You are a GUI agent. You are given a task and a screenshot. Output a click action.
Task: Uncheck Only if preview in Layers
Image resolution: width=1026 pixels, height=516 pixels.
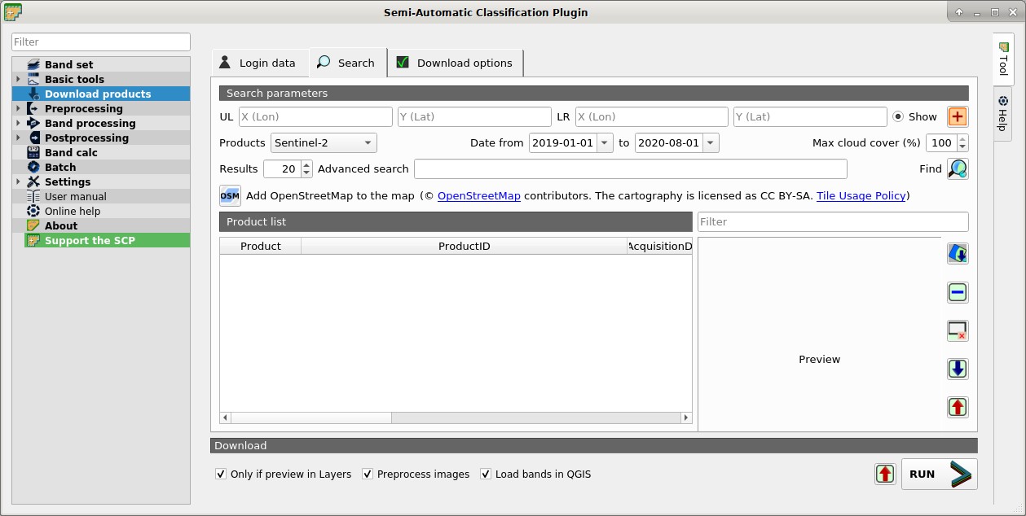221,474
